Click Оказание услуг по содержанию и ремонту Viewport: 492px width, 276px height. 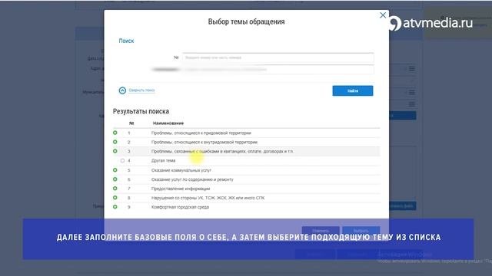[x=192, y=179]
